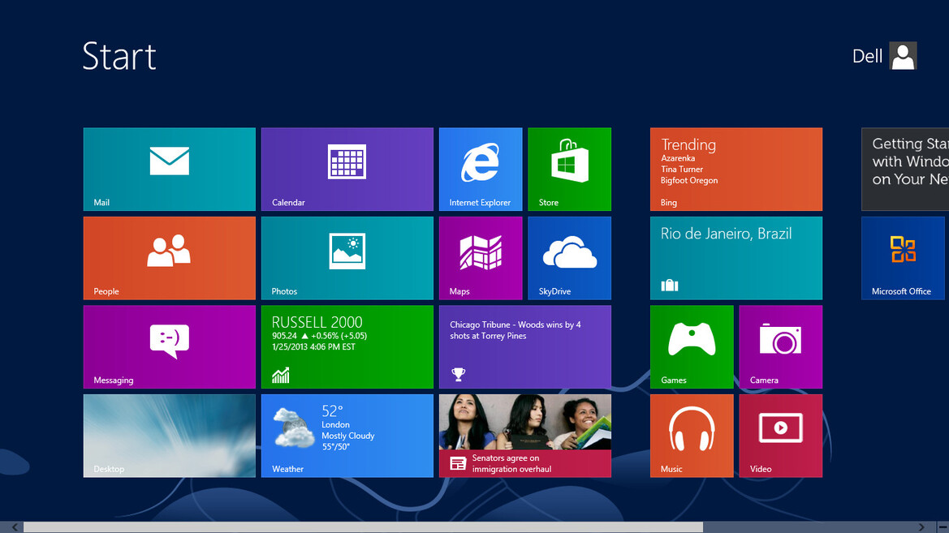Open the Rio de Janeiro travel tile
This screenshot has width=949, height=533.
pyautogui.click(x=736, y=258)
